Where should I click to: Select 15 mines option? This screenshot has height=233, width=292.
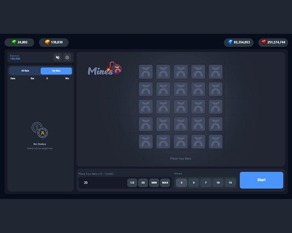pos(230,183)
